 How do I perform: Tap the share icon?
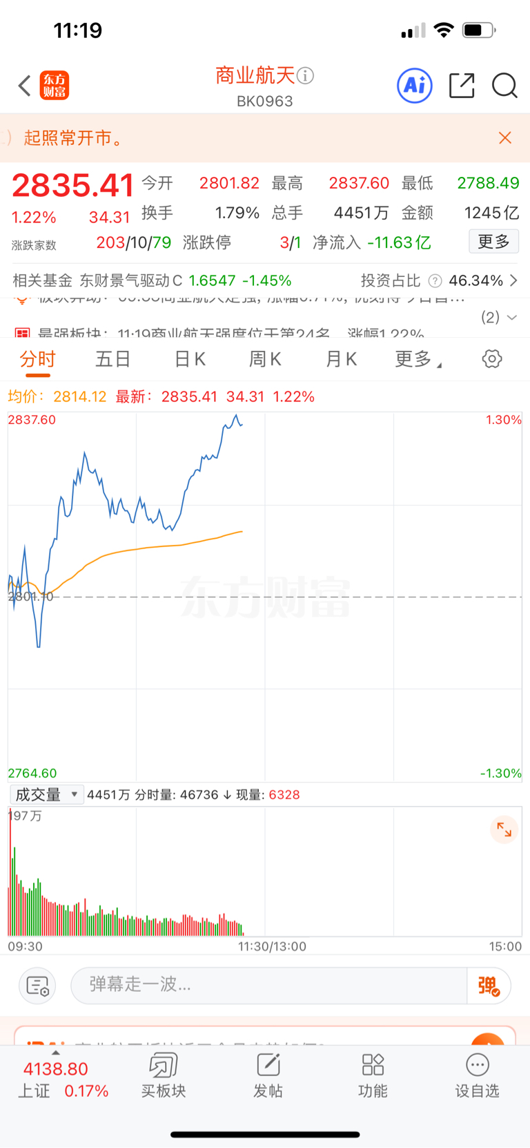coord(461,86)
